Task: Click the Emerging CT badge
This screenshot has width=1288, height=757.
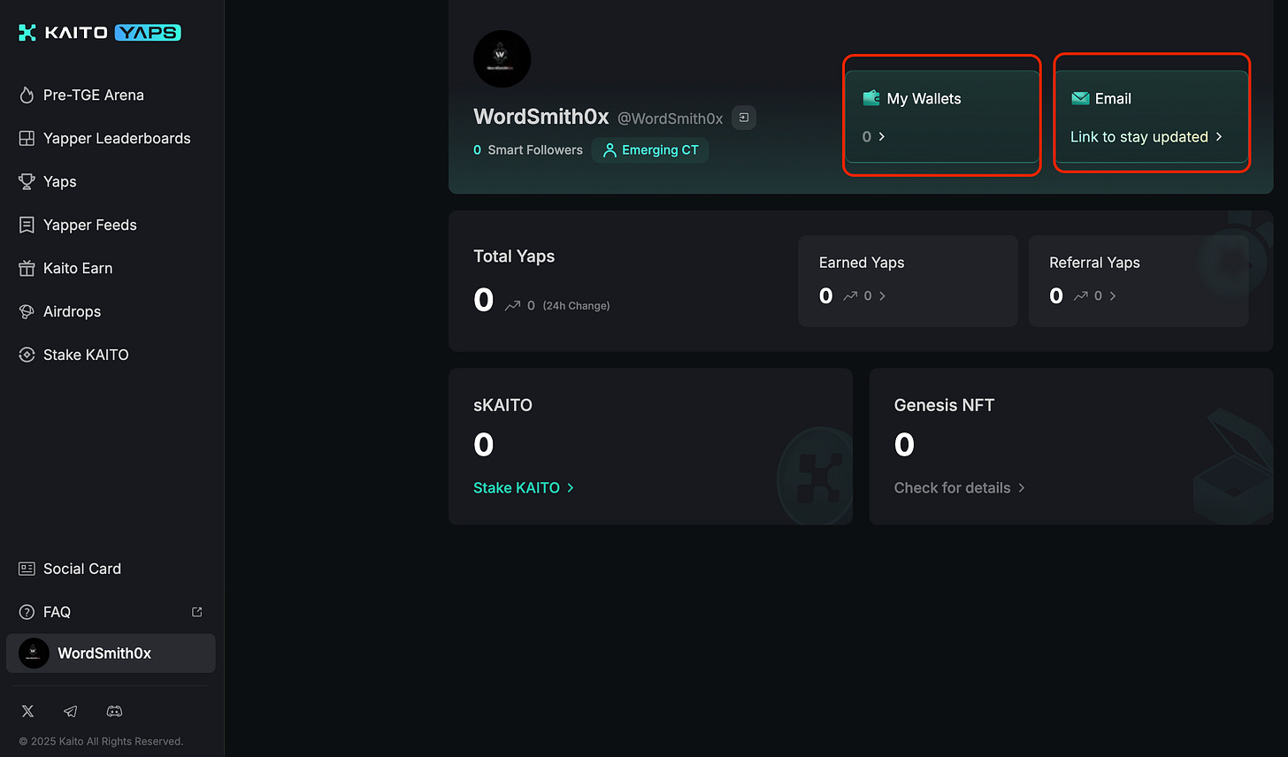Action: pyautogui.click(x=650, y=150)
